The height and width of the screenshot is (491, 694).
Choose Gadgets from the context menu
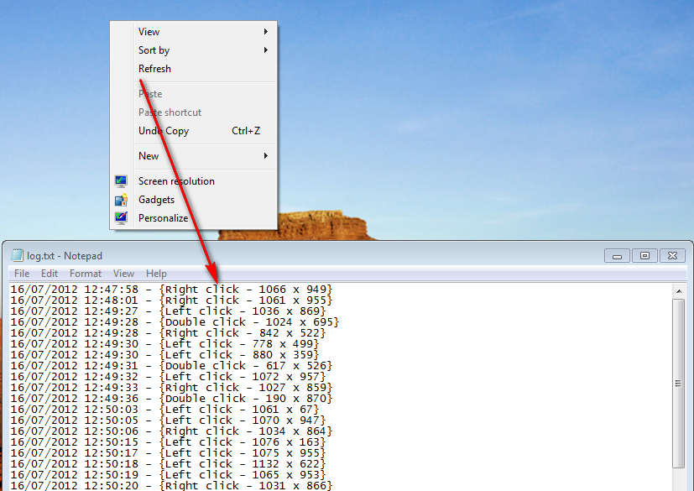(x=156, y=200)
